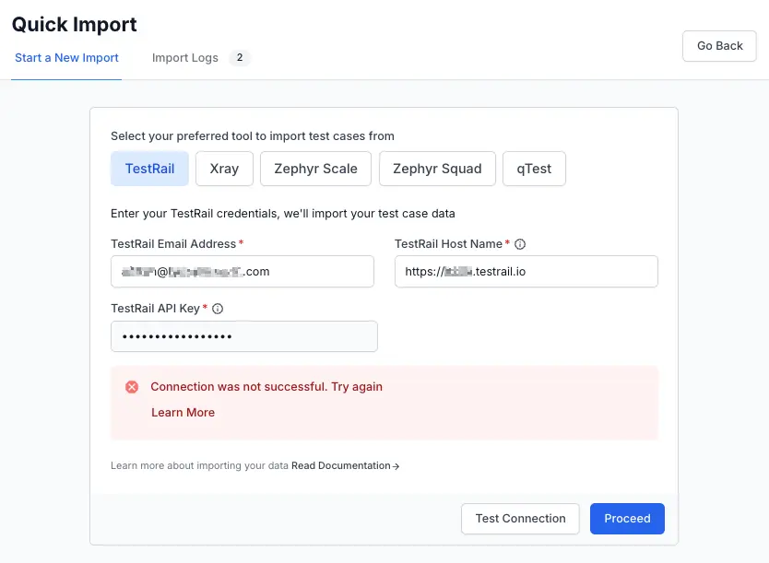Click the info icon beside TestRail Host Name
The image size is (769, 563).
(x=520, y=244)
